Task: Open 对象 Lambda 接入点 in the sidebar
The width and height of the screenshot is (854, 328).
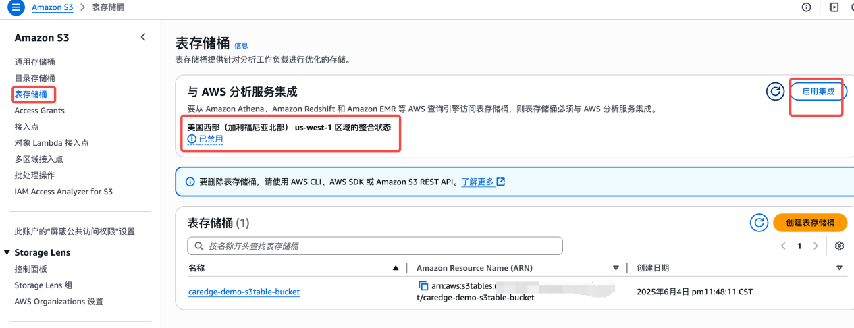Action: click(x=52, y=142)
